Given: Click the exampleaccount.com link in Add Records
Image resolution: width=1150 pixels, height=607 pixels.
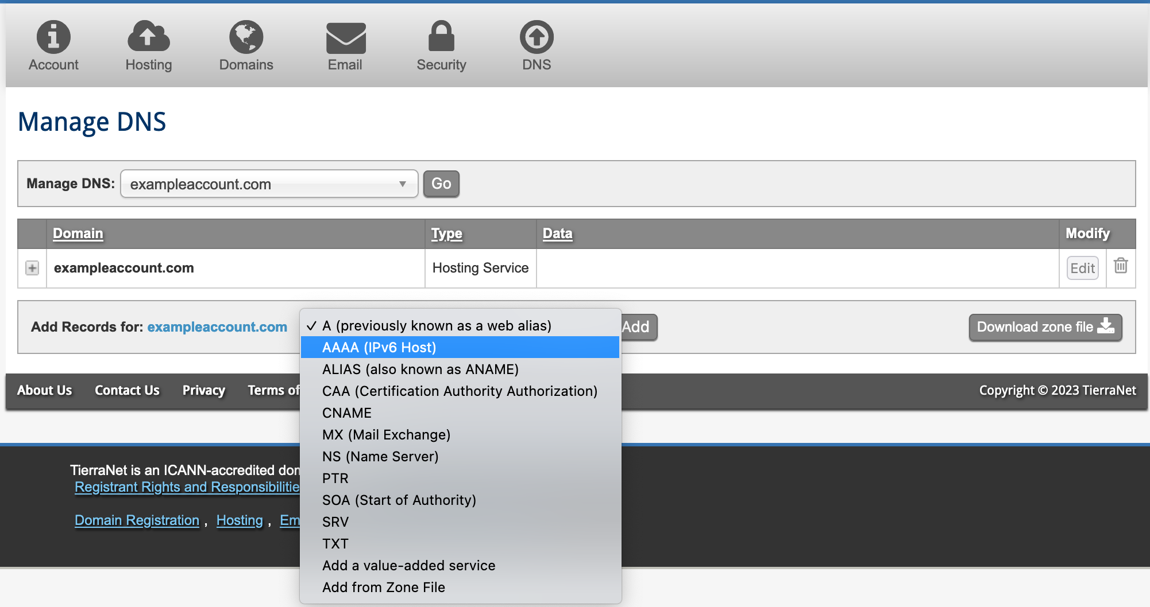Looking at the screenshot, I should click(x=218, y=327).
